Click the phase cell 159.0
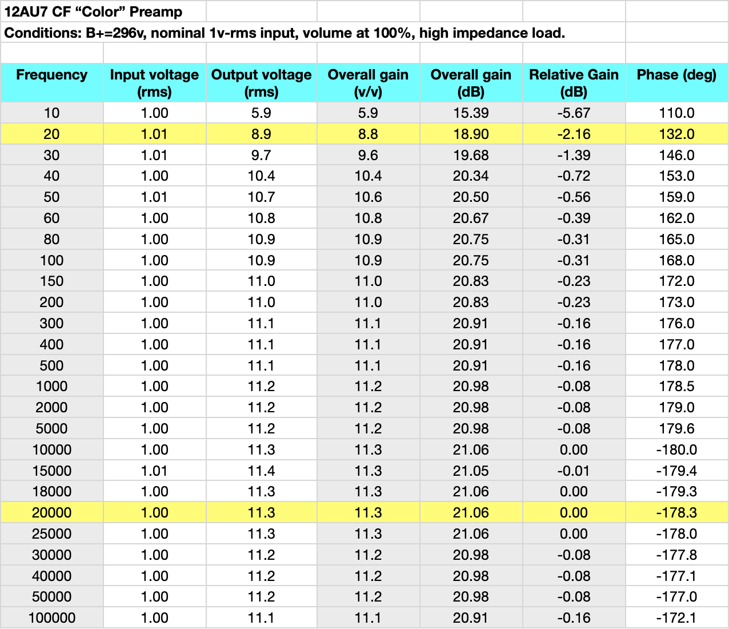Image resolution: width=729 pixels, height=629 pixels. click(676, 197)
